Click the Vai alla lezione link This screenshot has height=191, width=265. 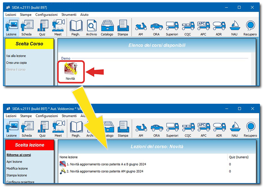[x=16, y=56]
